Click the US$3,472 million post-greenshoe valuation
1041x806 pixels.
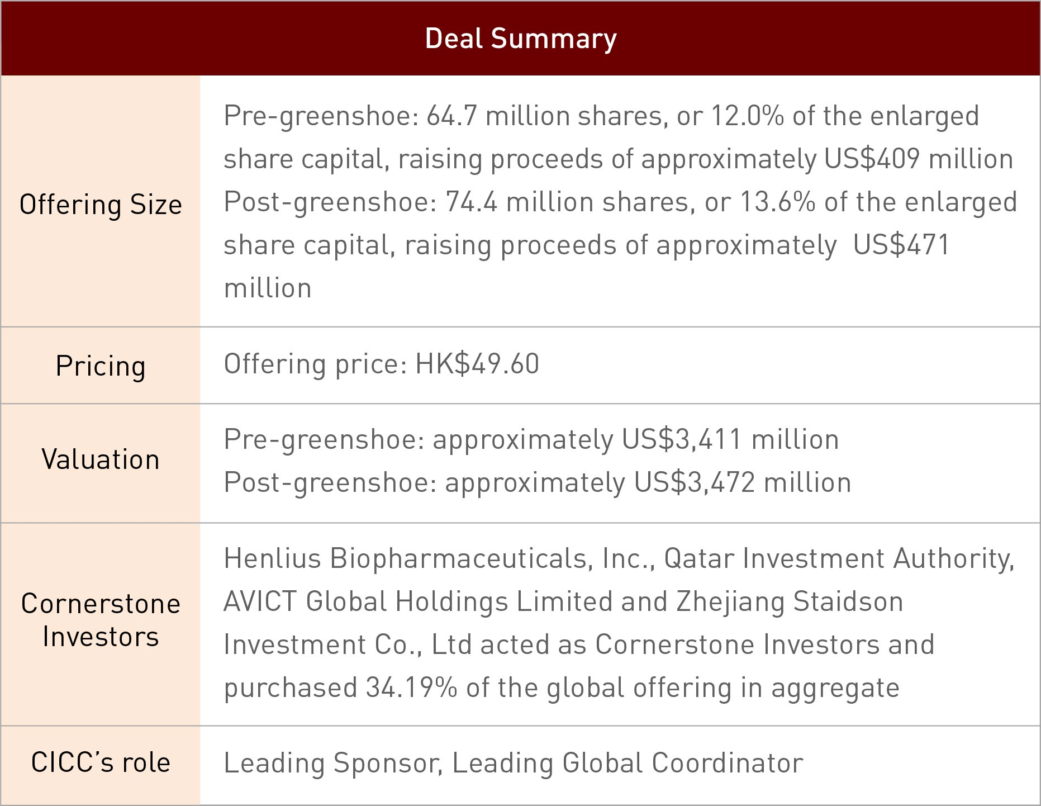(742, 482)
